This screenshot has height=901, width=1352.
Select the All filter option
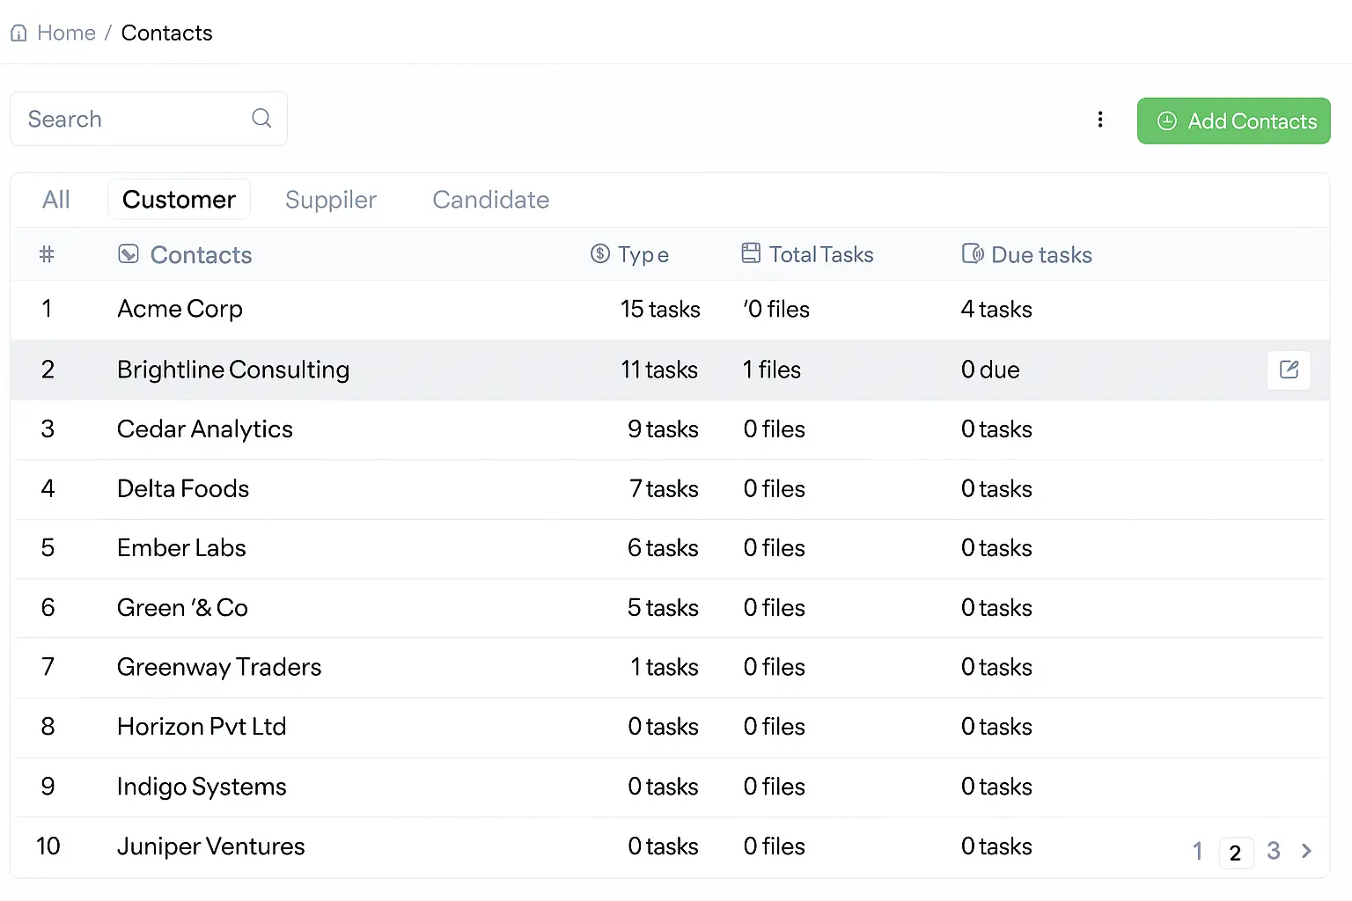tap(55, 200)
